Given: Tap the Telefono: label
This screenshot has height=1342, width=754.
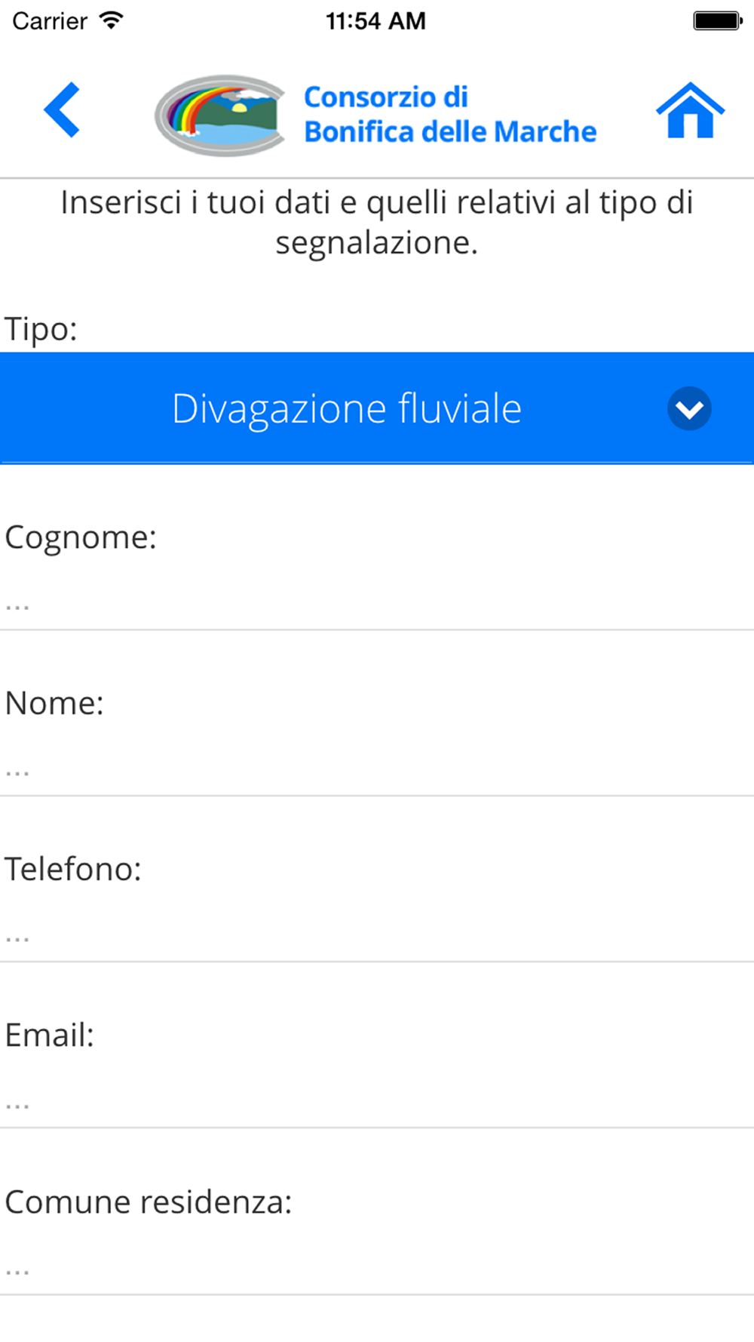Looking at the screenshot, I should pos(73,870).
